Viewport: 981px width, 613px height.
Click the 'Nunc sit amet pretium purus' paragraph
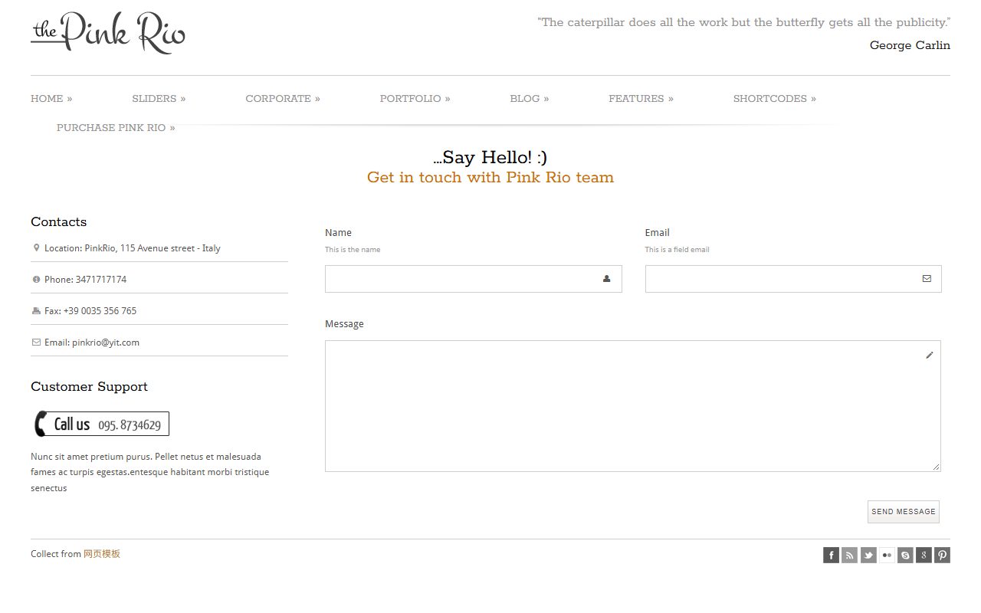(x=150, y=472)
